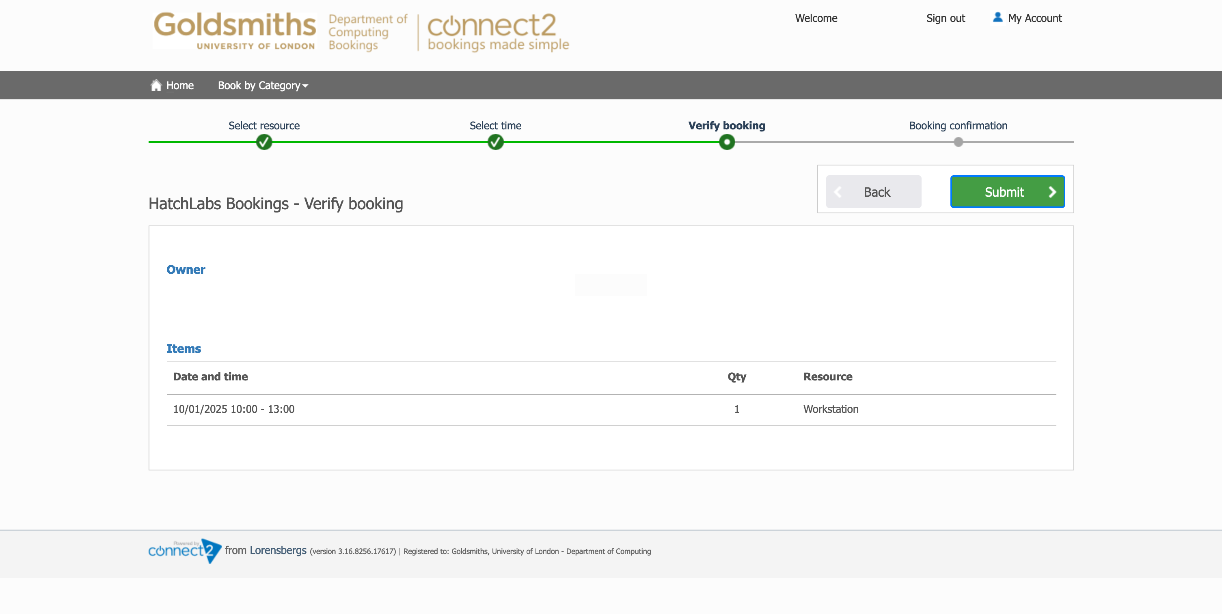The width and height of the screenshot is (1222, 614).
Task: Click the left chevron on the Back button
Action: (838, 192)
